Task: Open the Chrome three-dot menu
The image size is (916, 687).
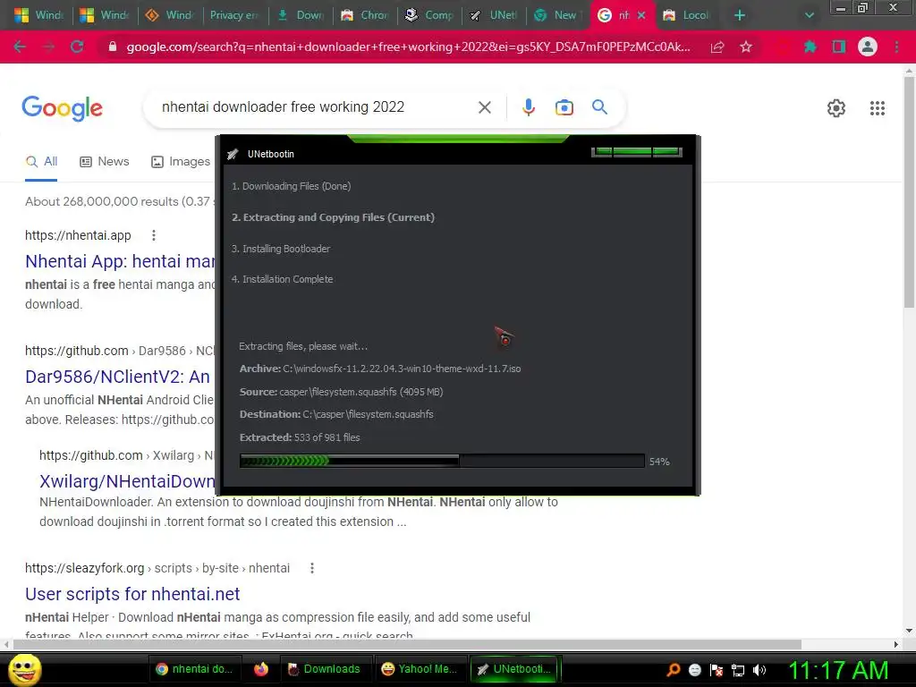Action: (896, 47)
